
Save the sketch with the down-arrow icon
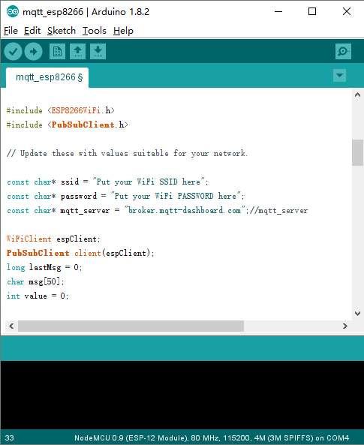coord(98,52)
